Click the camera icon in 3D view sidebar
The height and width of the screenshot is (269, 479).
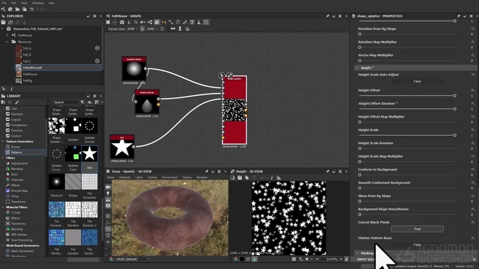(x=108, y=187)
